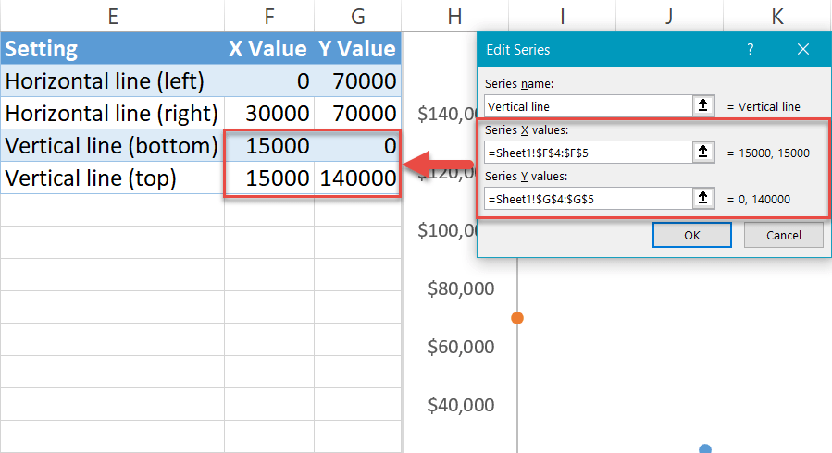Select the column G header
The width and height of the screenshot is (832, 453).
[357, 15]
